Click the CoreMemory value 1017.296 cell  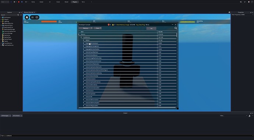pyautogui.click(x=167, y=37)
